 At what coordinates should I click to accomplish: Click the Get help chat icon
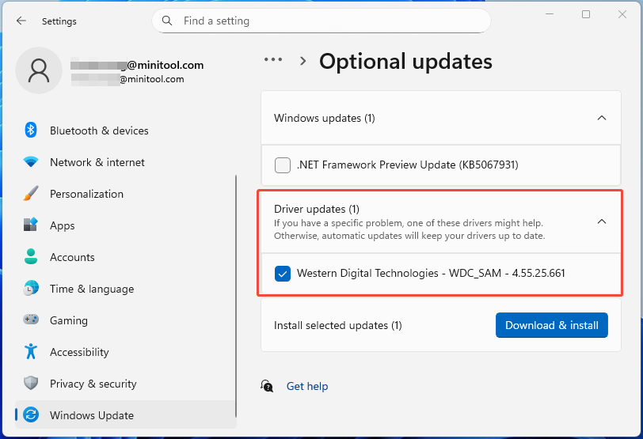[x=267, y=386]
